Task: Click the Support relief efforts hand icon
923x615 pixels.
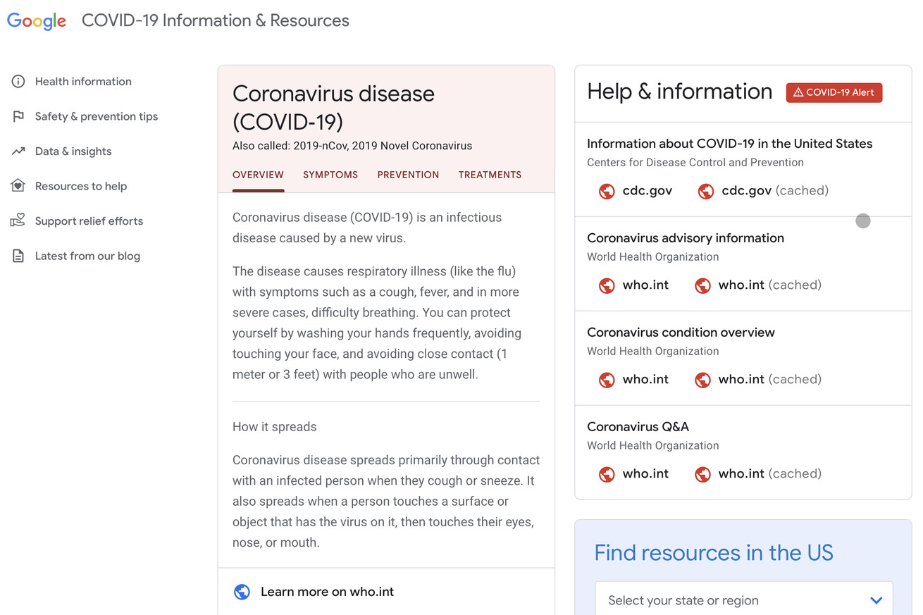Action: click(x=18, y=221)
